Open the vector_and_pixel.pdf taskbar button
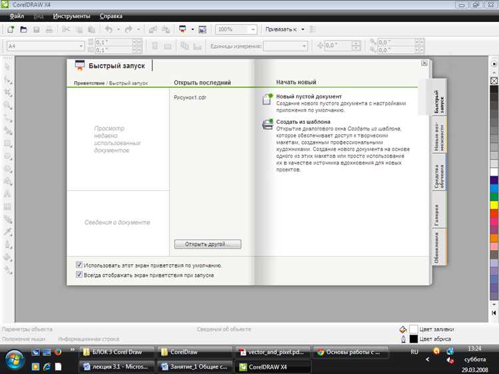The image size is (499, 374). (x=271, y=352)
